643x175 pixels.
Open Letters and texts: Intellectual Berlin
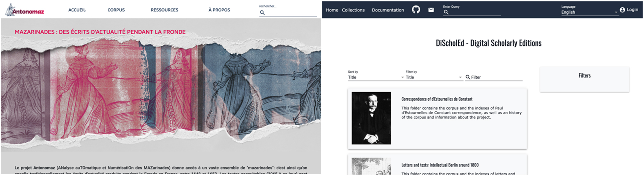point(440,165)
